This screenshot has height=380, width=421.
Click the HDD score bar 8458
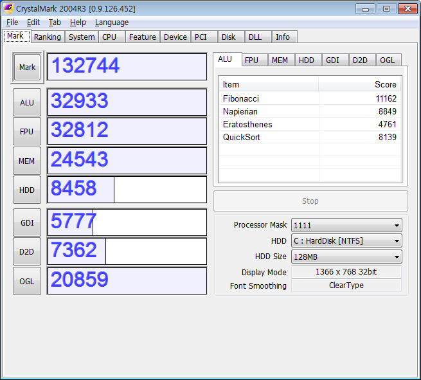coord(127,190)
